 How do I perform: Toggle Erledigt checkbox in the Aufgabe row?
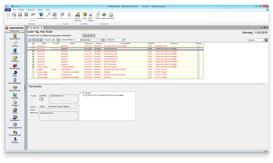tap(198, 69)
